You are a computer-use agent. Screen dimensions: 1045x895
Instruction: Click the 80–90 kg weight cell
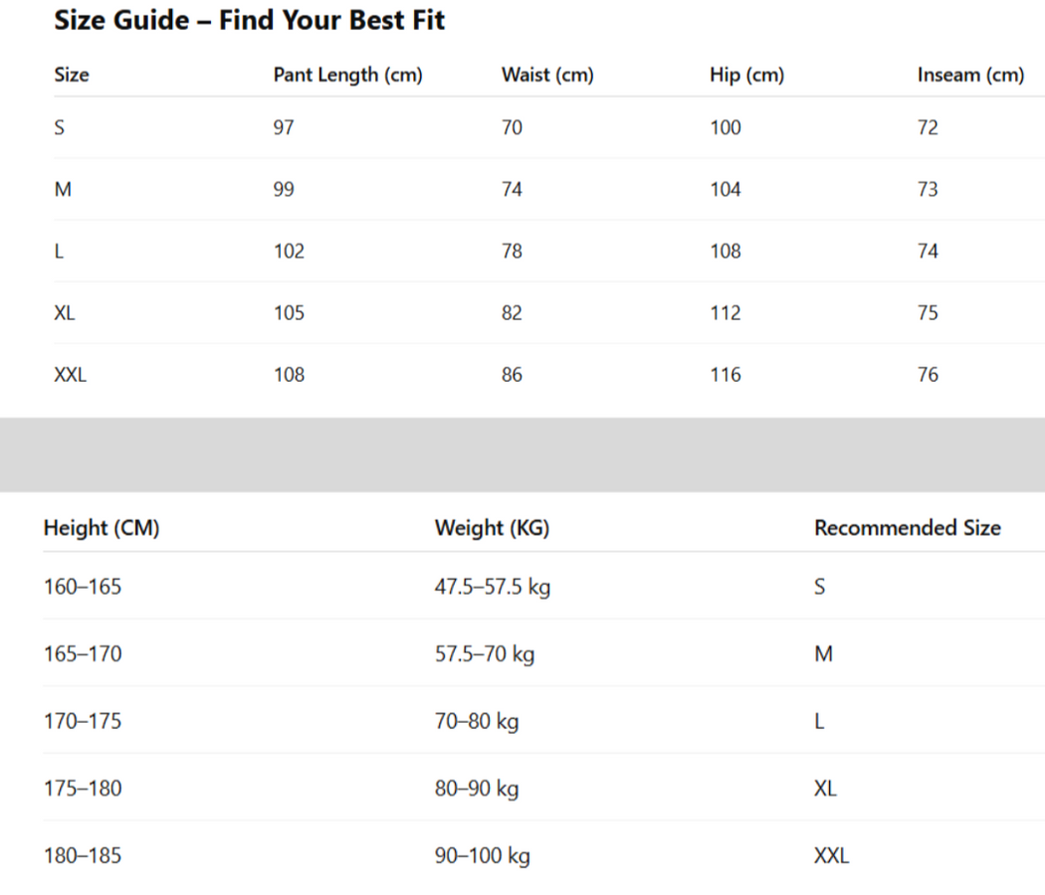pyautogui.click(x=477, y=789)
